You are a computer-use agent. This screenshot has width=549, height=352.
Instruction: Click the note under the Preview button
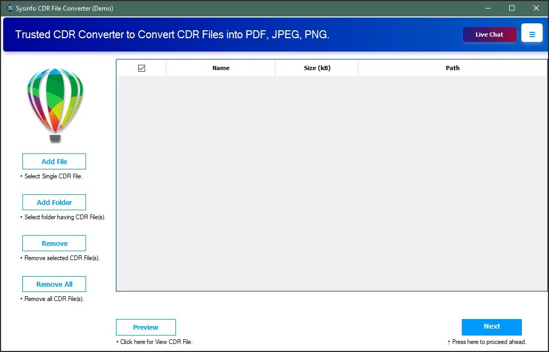[154, 342]
